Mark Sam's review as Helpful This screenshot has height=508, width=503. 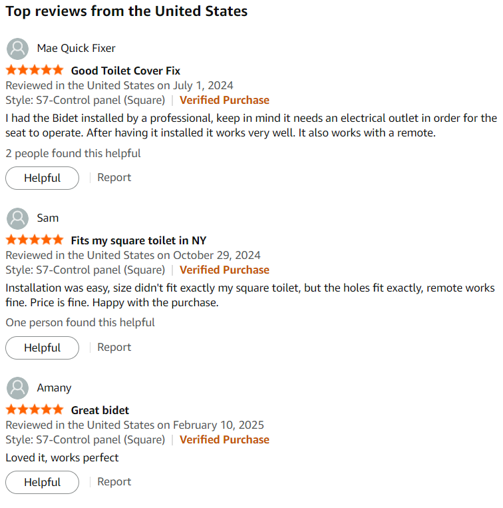(x=42, y=348)
